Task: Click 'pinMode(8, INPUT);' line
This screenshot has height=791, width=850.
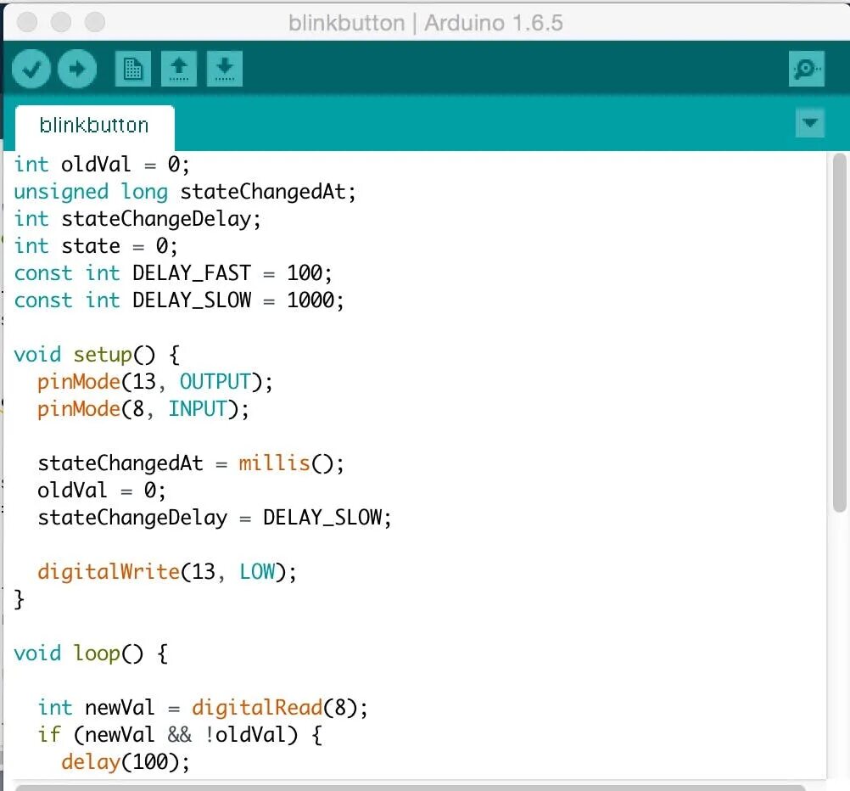Action: (x=143, y=409)
